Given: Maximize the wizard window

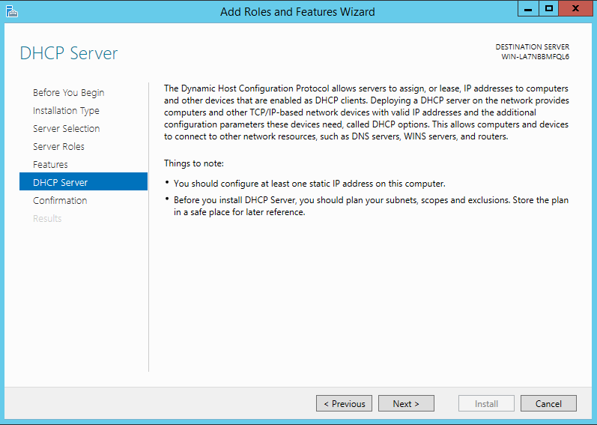Looking at the screenshot, I should pos(548,9).
